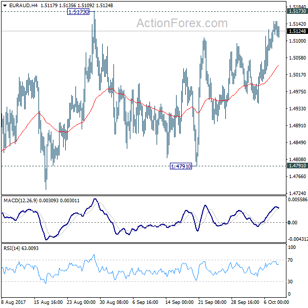Click the 23 Aug 00:00 time label
Screen dimensions: 308x308
(x=81, y=302)
